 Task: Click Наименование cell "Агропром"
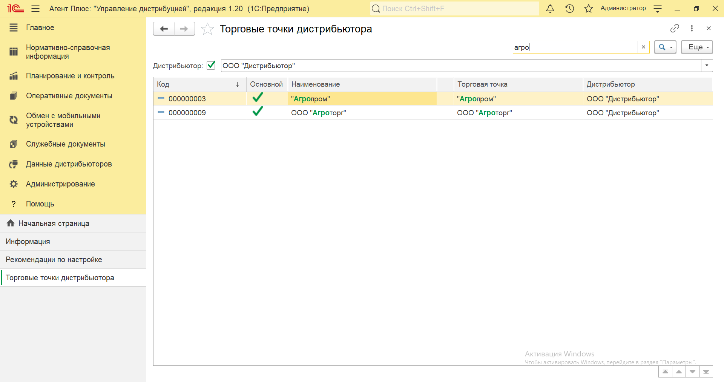(x=362, y=99)
